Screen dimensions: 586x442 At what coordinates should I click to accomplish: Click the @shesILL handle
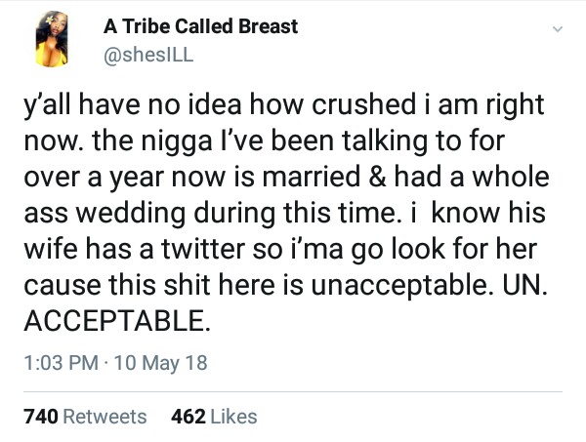(x=148, y=54)
